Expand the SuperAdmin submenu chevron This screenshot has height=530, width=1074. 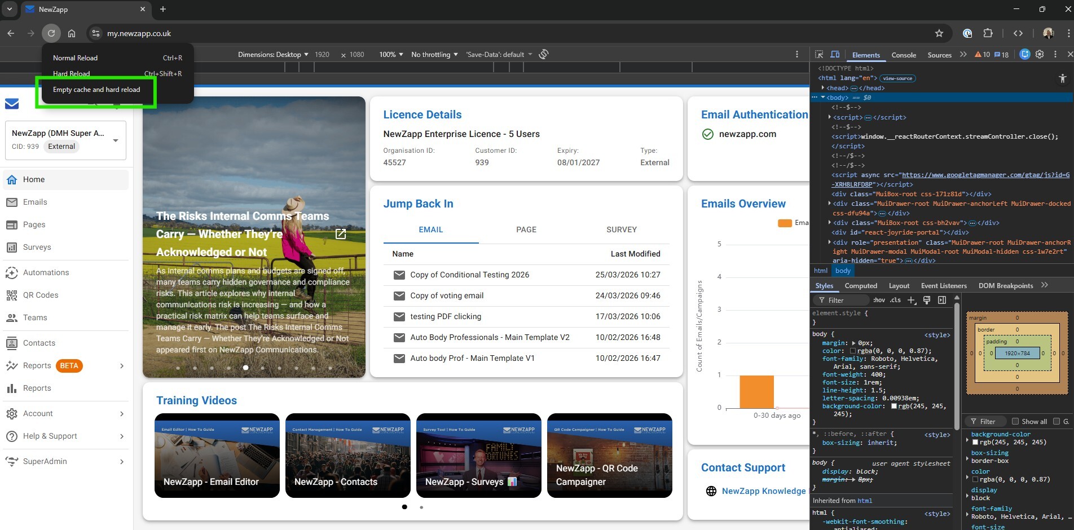(x=122, y=462)
